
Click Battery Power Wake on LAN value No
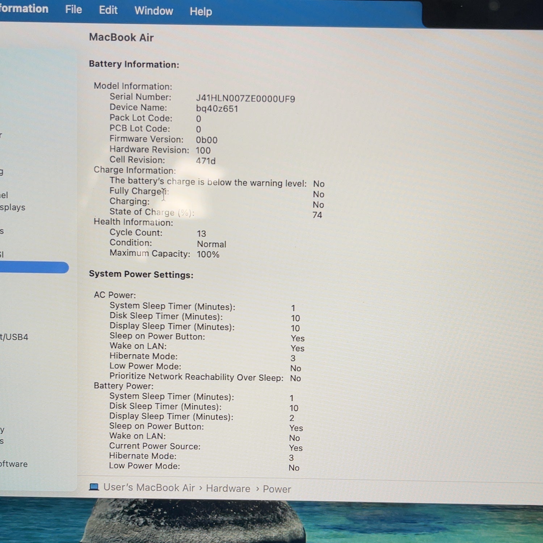point(294,438)
